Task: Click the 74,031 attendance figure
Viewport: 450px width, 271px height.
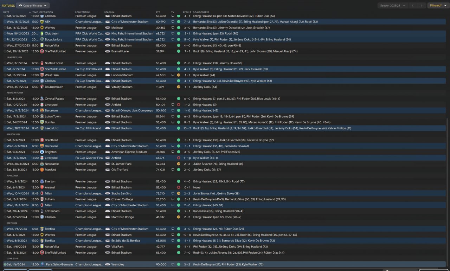Action: 161,170
